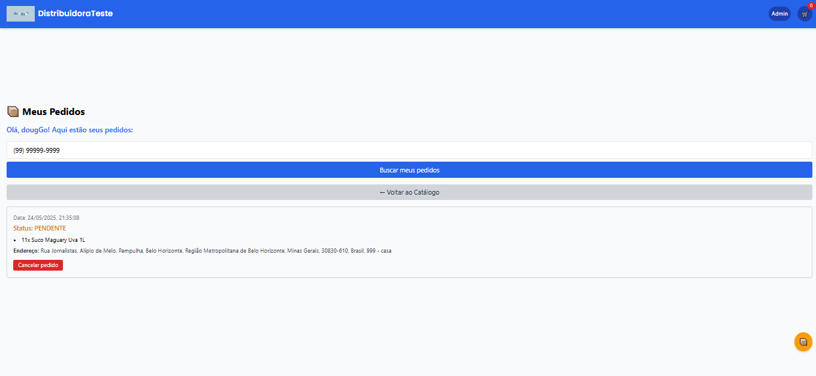Image resolution: width=816 pixels, height=376 pixels.
Task: Click the DistribuidoraTeste brand name
Action: pos(75,13)
